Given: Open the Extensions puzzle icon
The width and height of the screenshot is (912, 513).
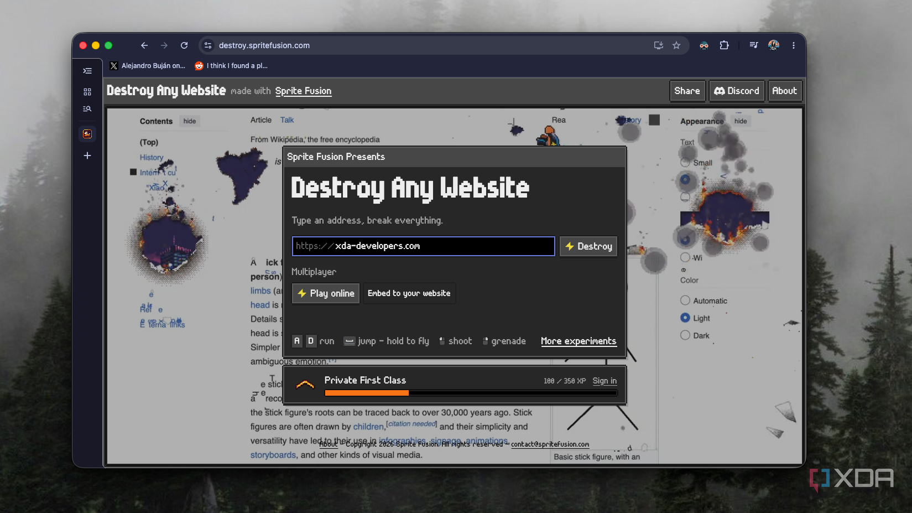Looking at the screenshot, I should pyautogui.click(x=724, y=45).
